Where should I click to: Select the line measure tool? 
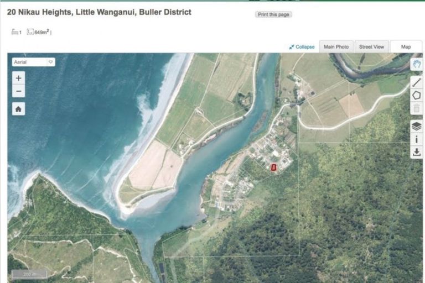[x=417, y=82]
